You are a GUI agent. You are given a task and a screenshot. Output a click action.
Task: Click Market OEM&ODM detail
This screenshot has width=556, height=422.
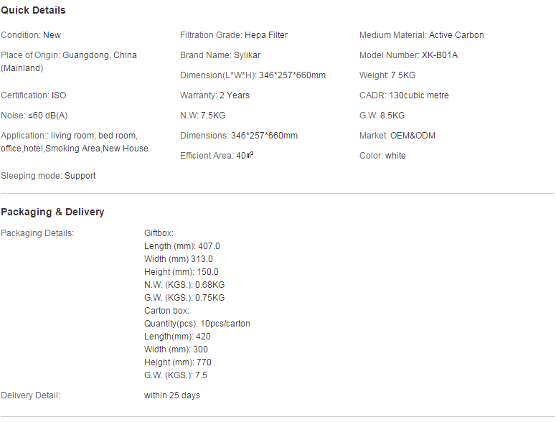[397, 136]
